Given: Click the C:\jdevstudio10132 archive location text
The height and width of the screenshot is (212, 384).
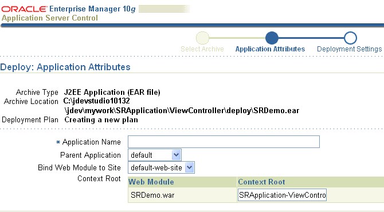Looking at the screenshot, I should [96, 101].
